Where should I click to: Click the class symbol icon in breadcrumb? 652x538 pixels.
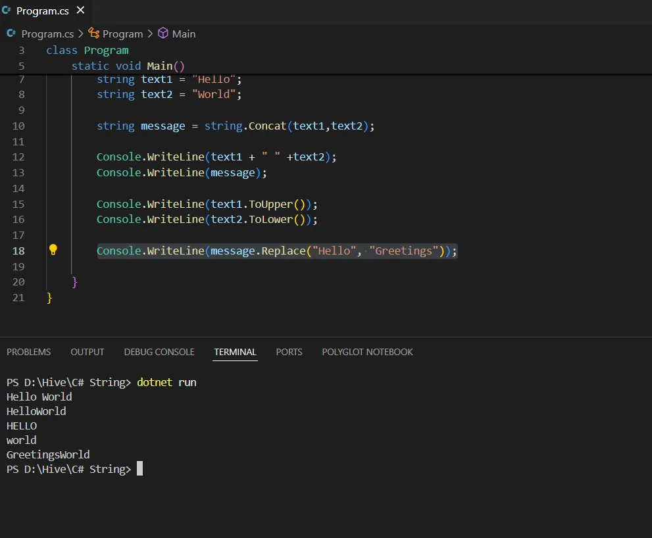pos(94,34)
